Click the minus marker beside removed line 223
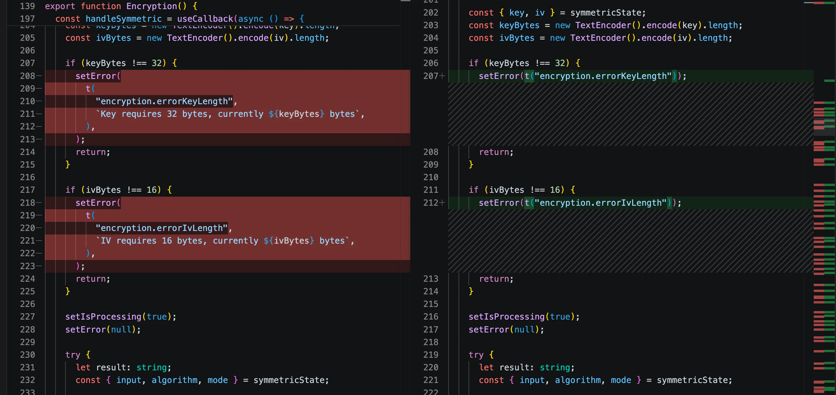 (39, 266)
